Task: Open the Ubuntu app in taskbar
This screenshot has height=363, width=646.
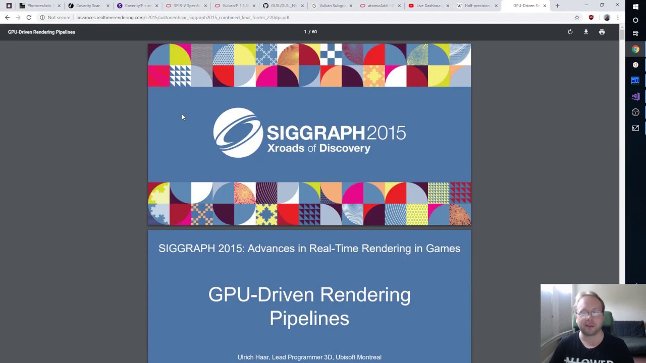Action: 635,65
